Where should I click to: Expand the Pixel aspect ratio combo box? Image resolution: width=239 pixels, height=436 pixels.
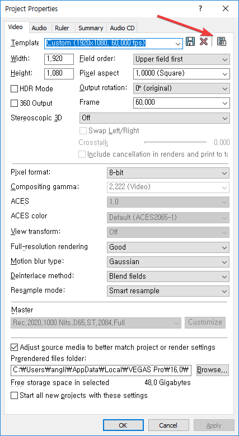181,73
